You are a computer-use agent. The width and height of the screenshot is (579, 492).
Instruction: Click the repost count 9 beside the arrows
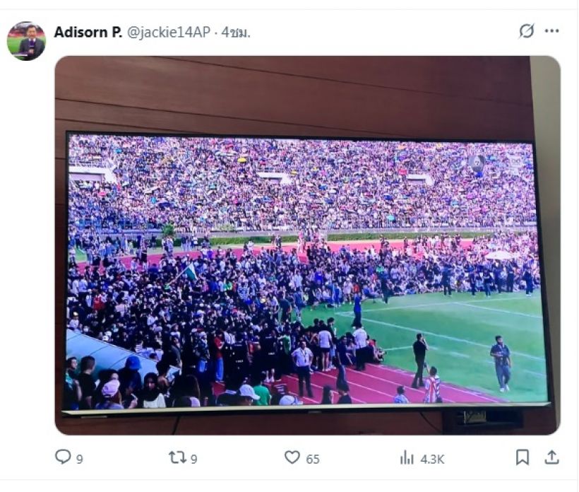point(194,459)
